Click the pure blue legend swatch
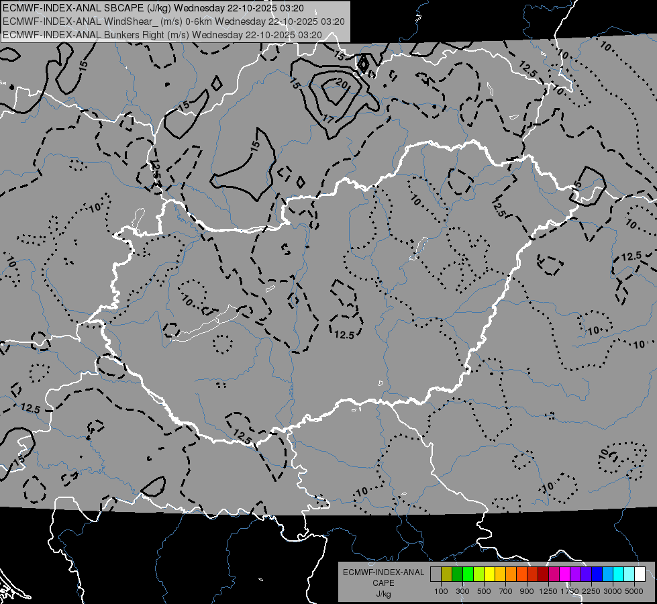657x604 pixels. coord(597,574)
